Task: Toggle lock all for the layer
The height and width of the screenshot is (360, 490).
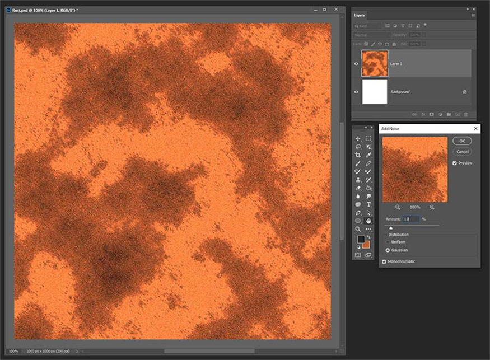Action: point(394,44)
